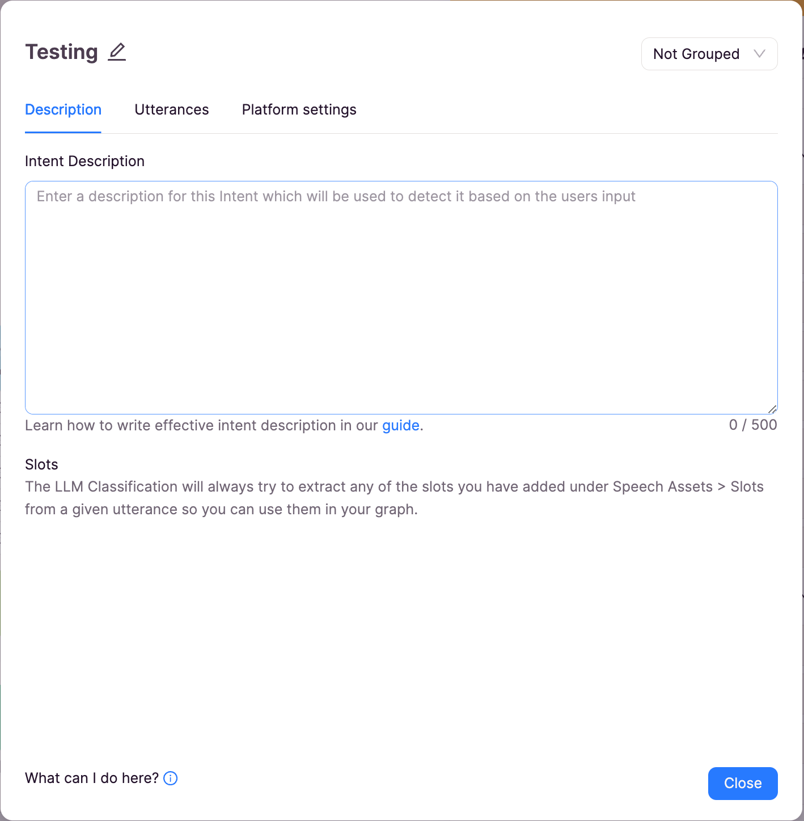
Task: Click the What can I do here? text
Action: click(x=92, y=778)
